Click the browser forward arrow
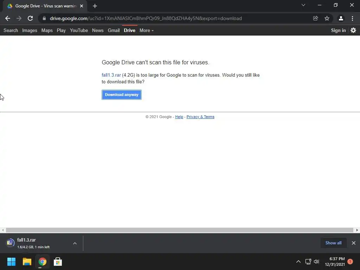The height and width of the screenshot is (270, 360). point(19,18)
